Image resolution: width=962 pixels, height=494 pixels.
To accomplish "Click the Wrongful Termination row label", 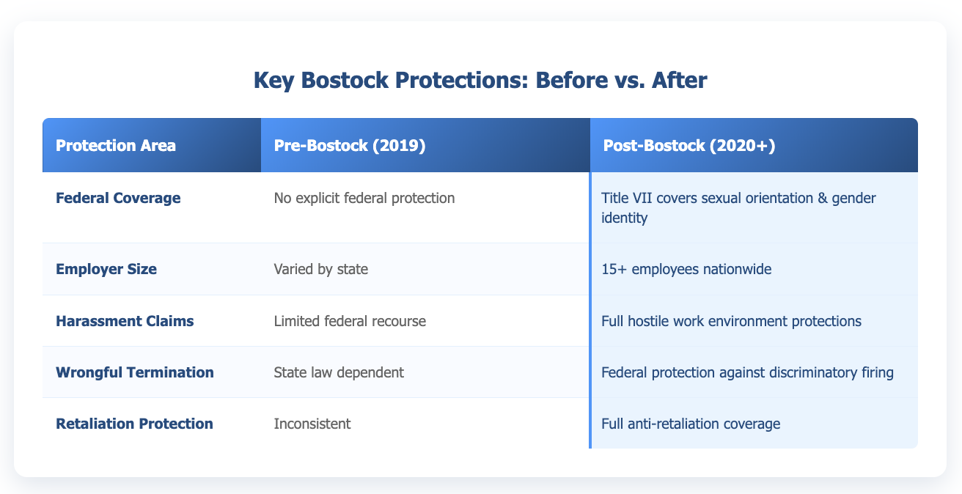I will pos(135,372).
